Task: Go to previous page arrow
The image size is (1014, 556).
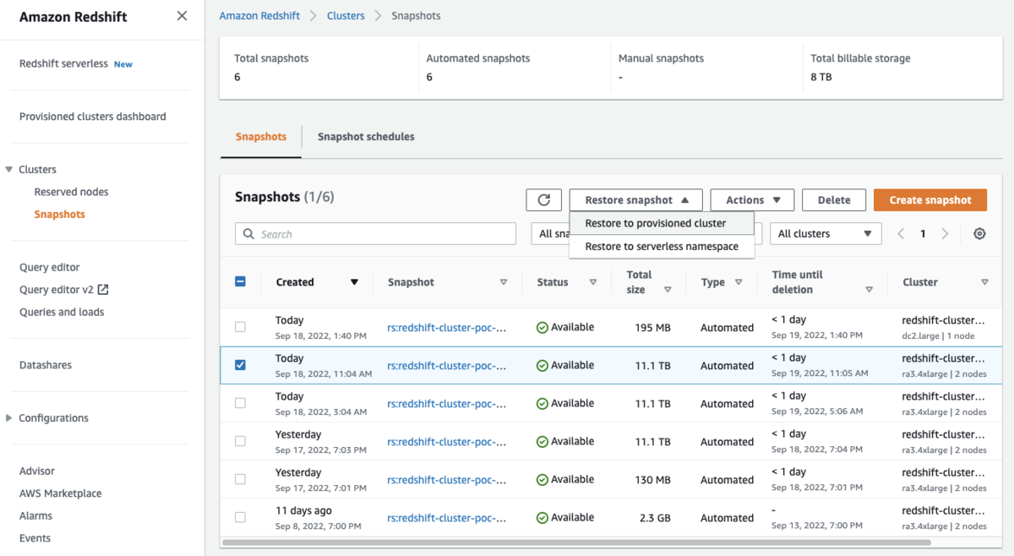Action: point(901,234)
